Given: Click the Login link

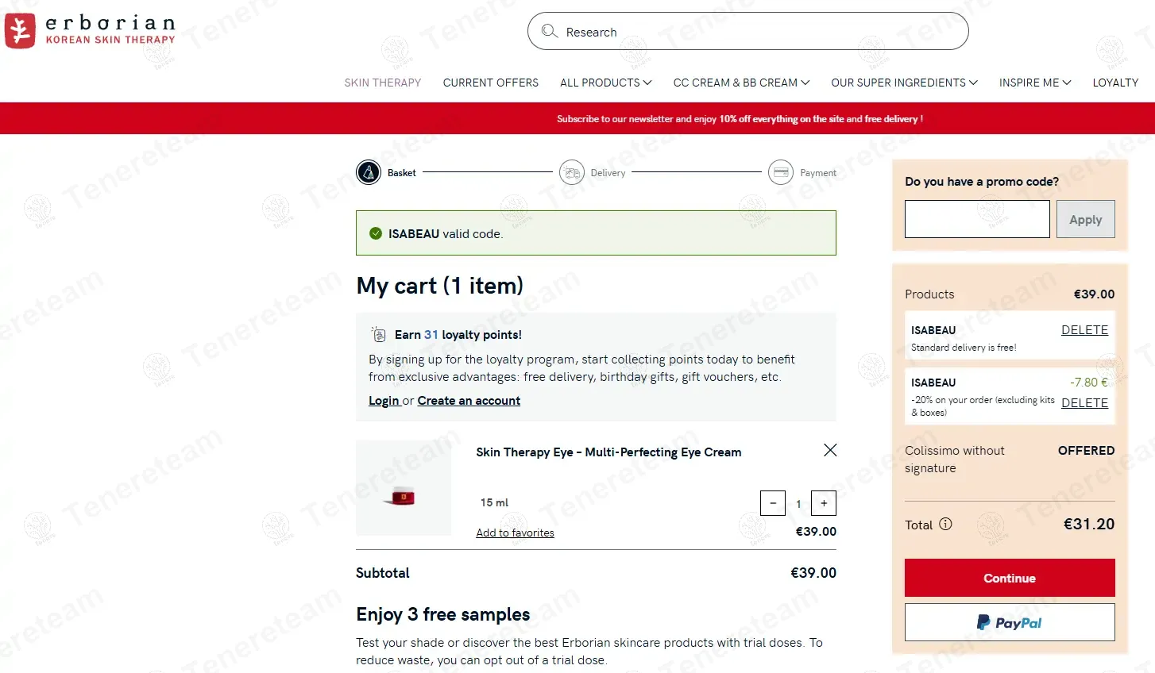Looking at the screenshot, I should (384, 401).
